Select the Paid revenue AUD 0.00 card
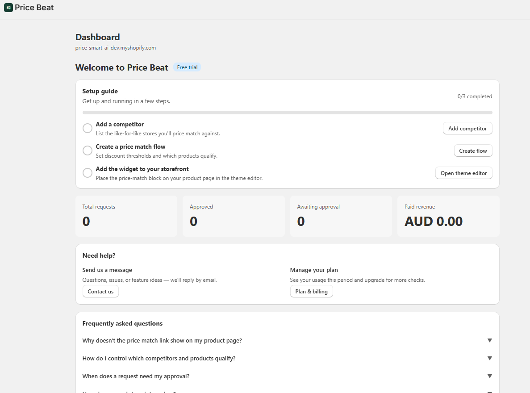The width and height of the screenshot is (530, 393). [x=448, y=216]
